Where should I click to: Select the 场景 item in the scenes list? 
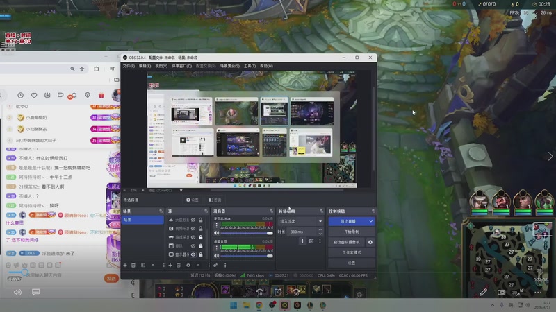[142, 220]
